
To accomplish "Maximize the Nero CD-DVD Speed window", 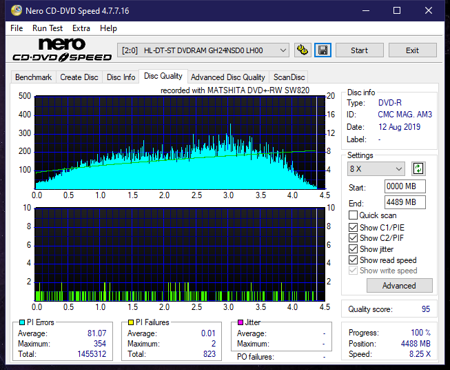I will pyautogui.click(x=397, y=10).
